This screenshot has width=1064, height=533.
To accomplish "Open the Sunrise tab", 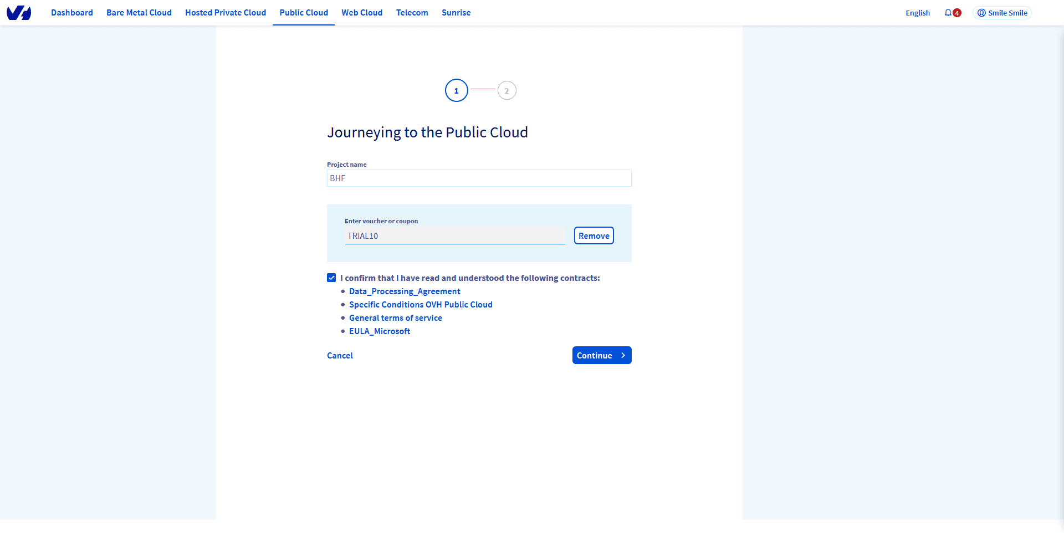I will coord(456,13).
